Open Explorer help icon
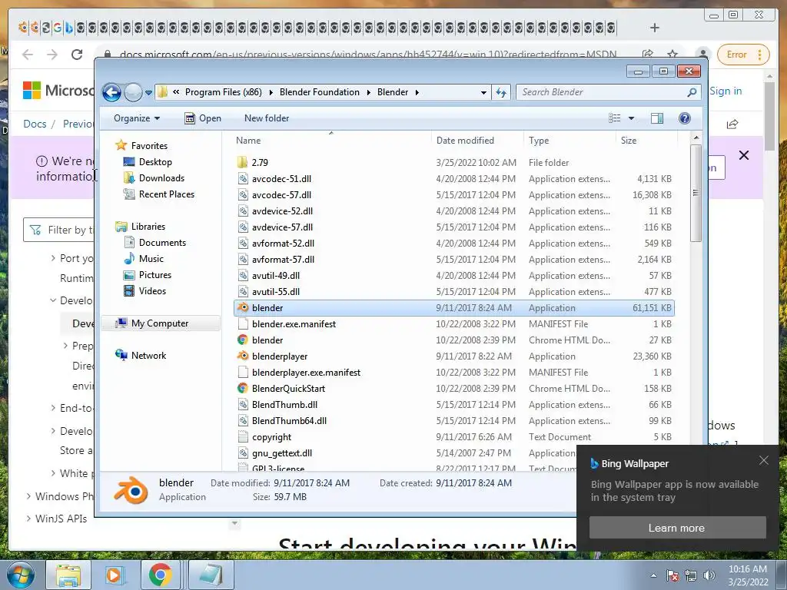 pyautogui.click(x=684, y=118)
